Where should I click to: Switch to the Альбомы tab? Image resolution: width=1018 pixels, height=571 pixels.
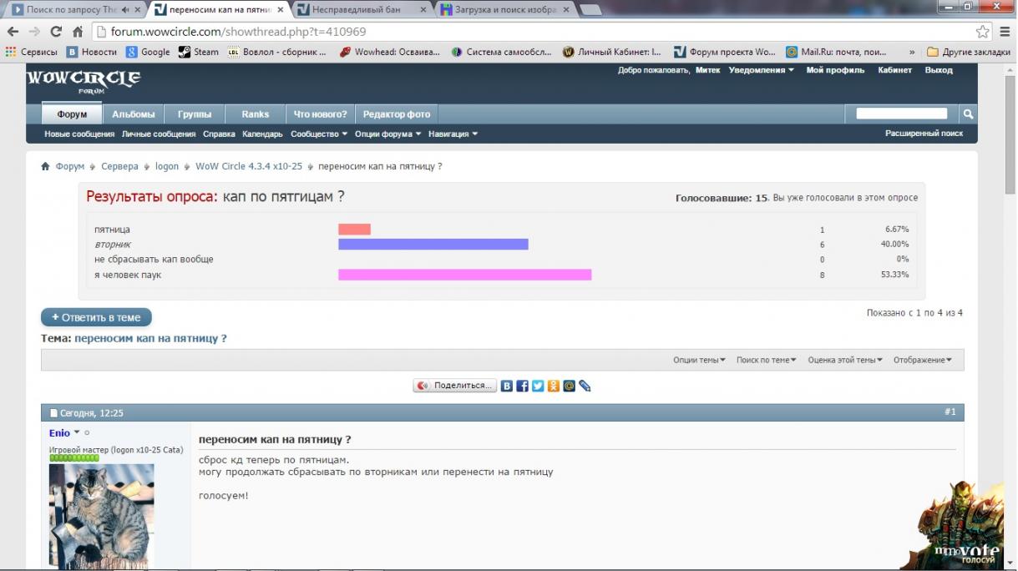point(134,114)
